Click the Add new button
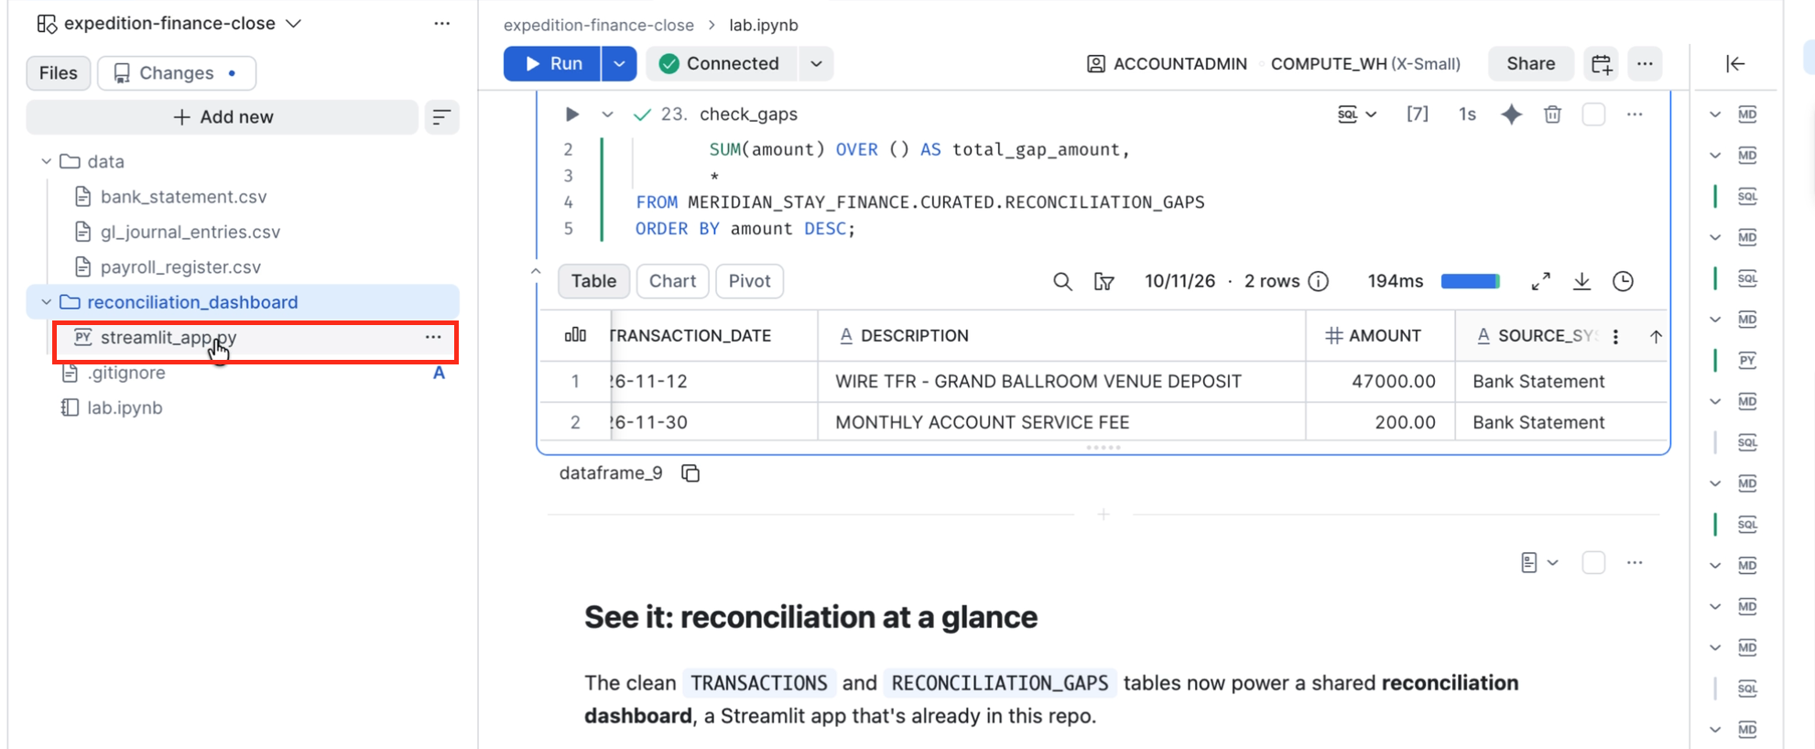This screenshot has height=749, width=1815. [223, 117]
